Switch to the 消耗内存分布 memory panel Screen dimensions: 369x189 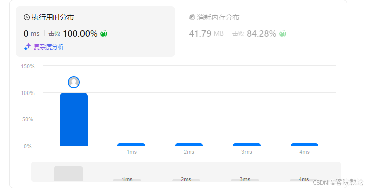click(x=238, y=26)
